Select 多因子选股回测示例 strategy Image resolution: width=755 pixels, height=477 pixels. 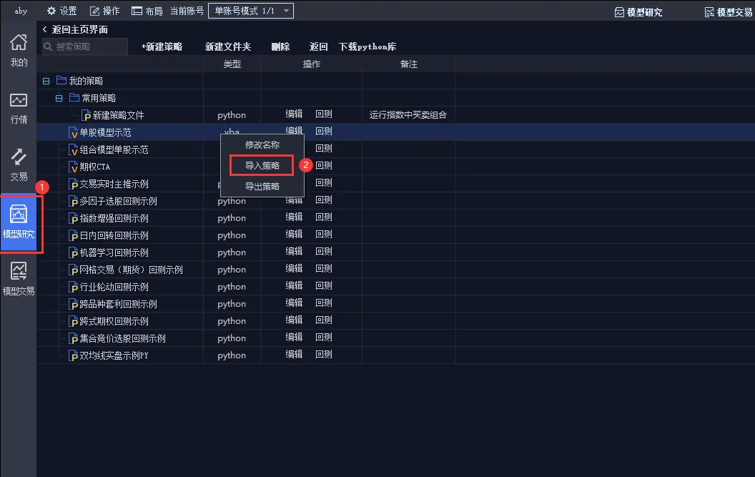tap(118, 202)
